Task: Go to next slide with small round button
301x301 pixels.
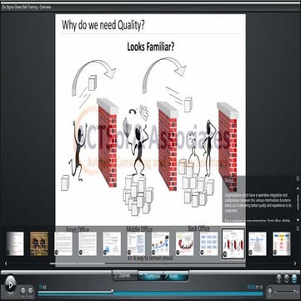Action: pyautogui.click(x=30, y=291)
